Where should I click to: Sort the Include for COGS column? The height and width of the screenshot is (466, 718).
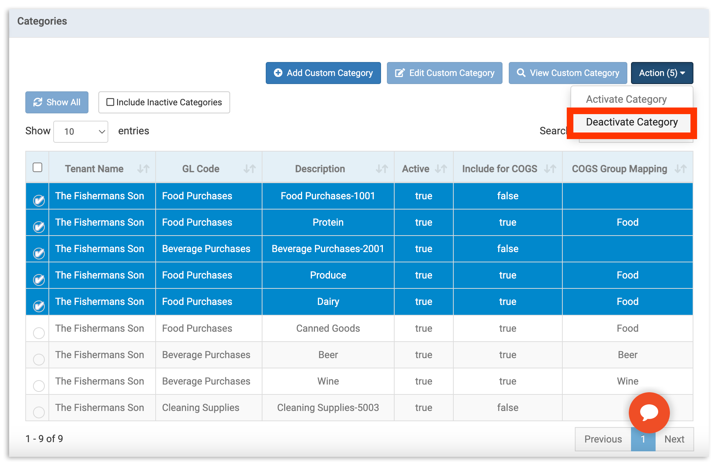pyautogui.click(x=550, y=168)
